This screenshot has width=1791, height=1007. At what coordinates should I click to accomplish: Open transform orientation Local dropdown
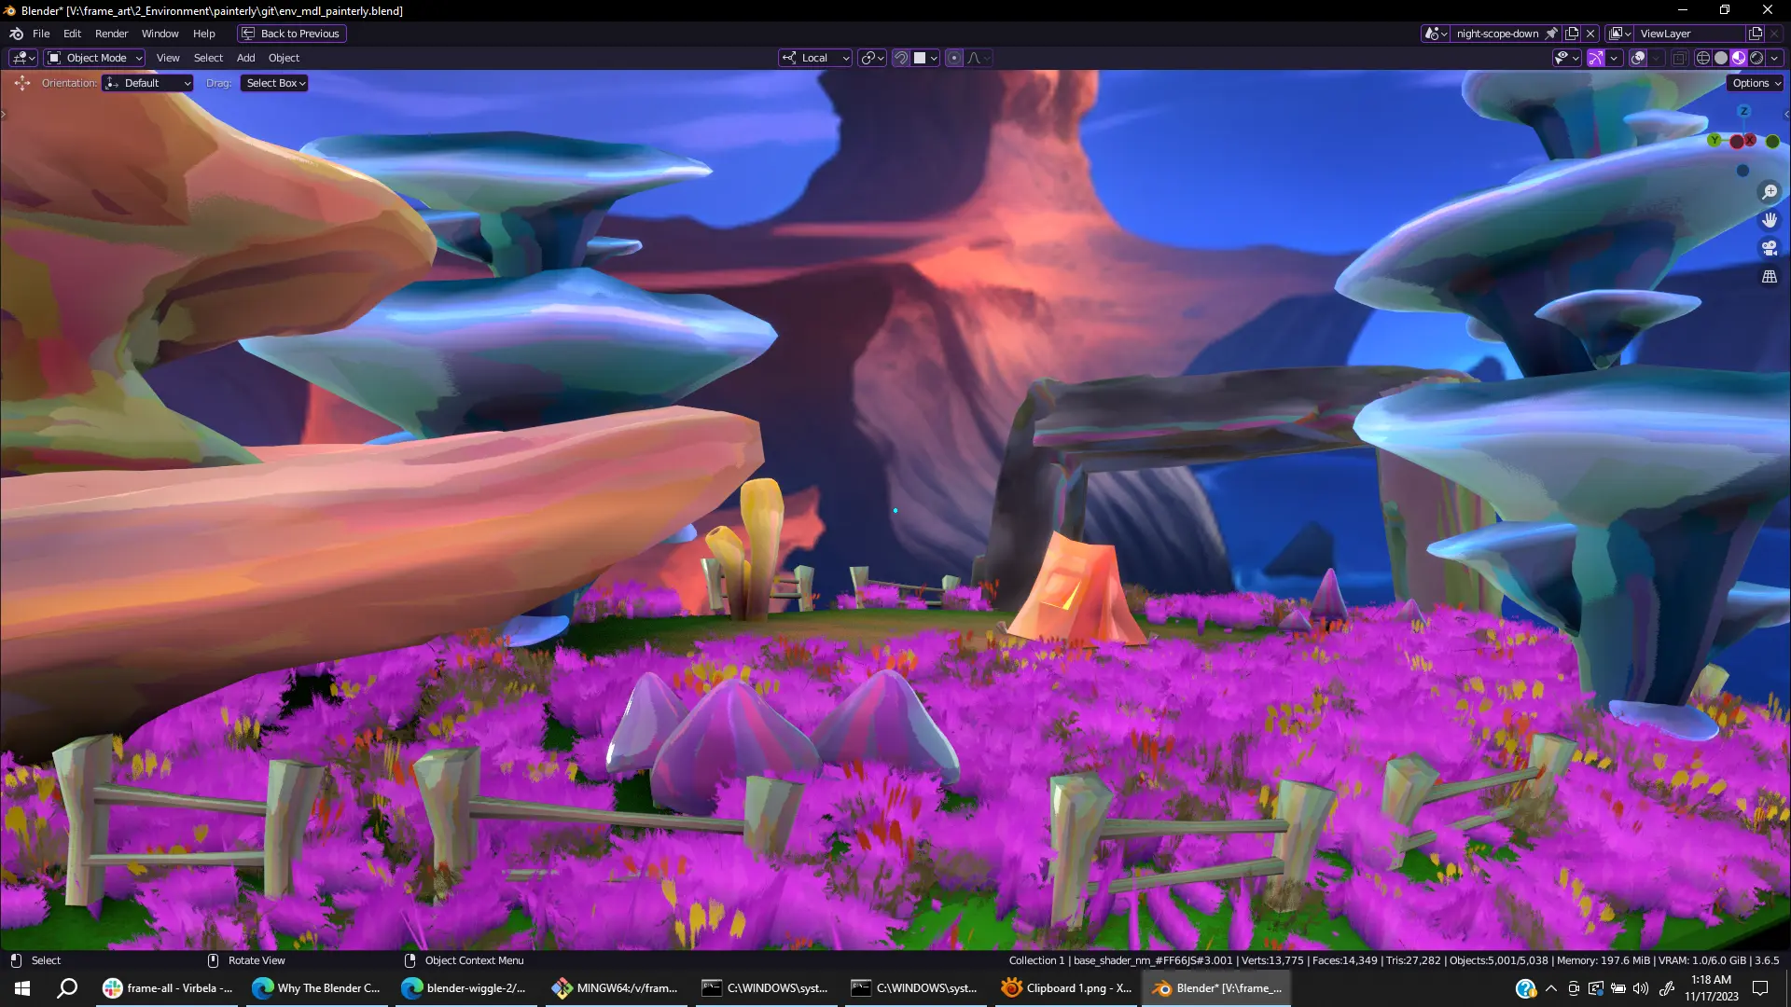click(x=815, y=58)
